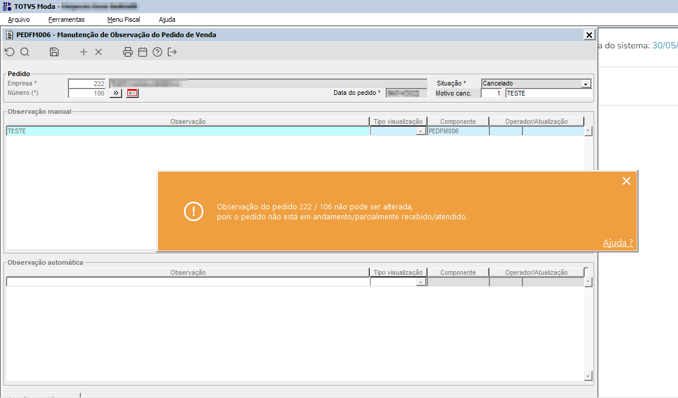The width and height of the screenshot is (678, 398).
Task: Open the Menu Fiscal menu
Action: pyautogui.click(x=124, y=19)
